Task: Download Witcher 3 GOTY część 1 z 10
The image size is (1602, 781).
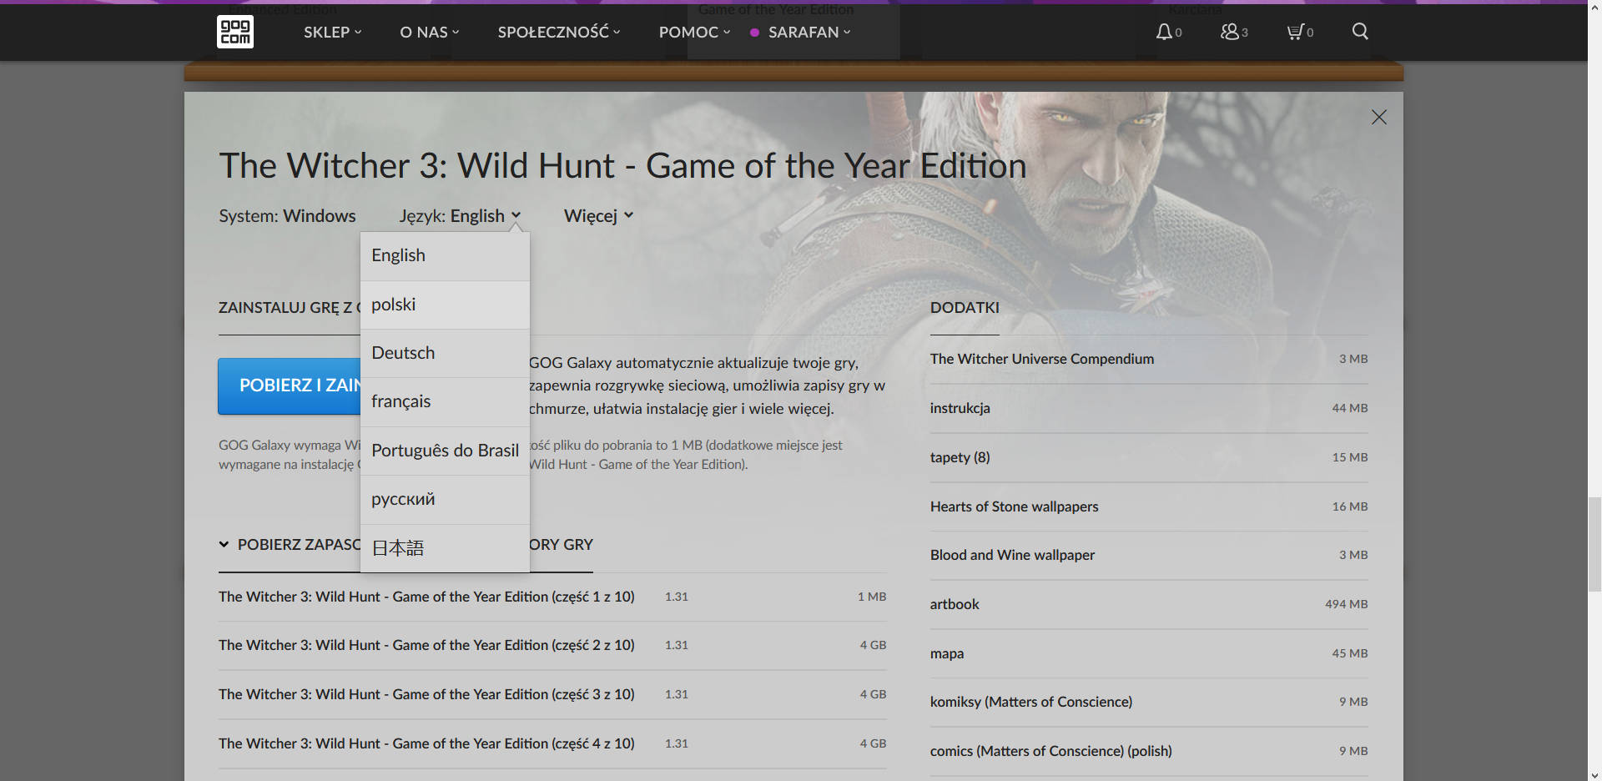Action: (x=552, y=597)
